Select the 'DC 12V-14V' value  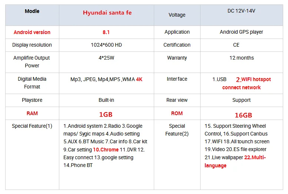(x=241, y=11)
